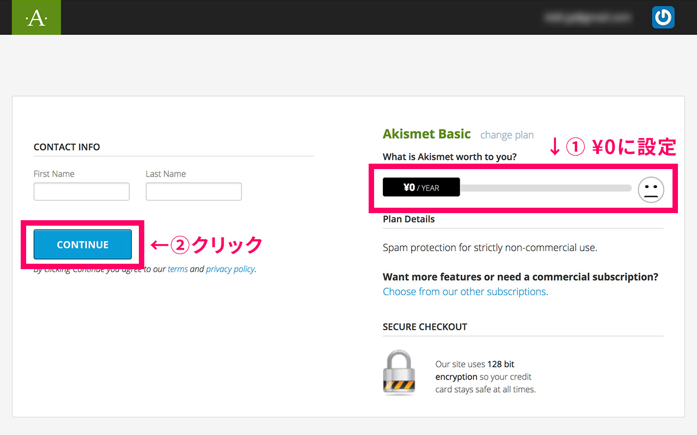Click the gray price slider track
This screenshot has width=697, height=435.
[545, 188]
